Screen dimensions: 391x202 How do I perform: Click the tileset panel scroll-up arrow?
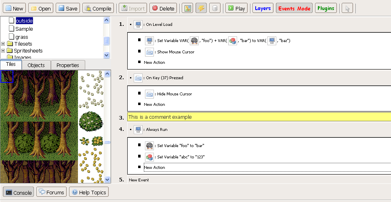click(x=107, y=73)
